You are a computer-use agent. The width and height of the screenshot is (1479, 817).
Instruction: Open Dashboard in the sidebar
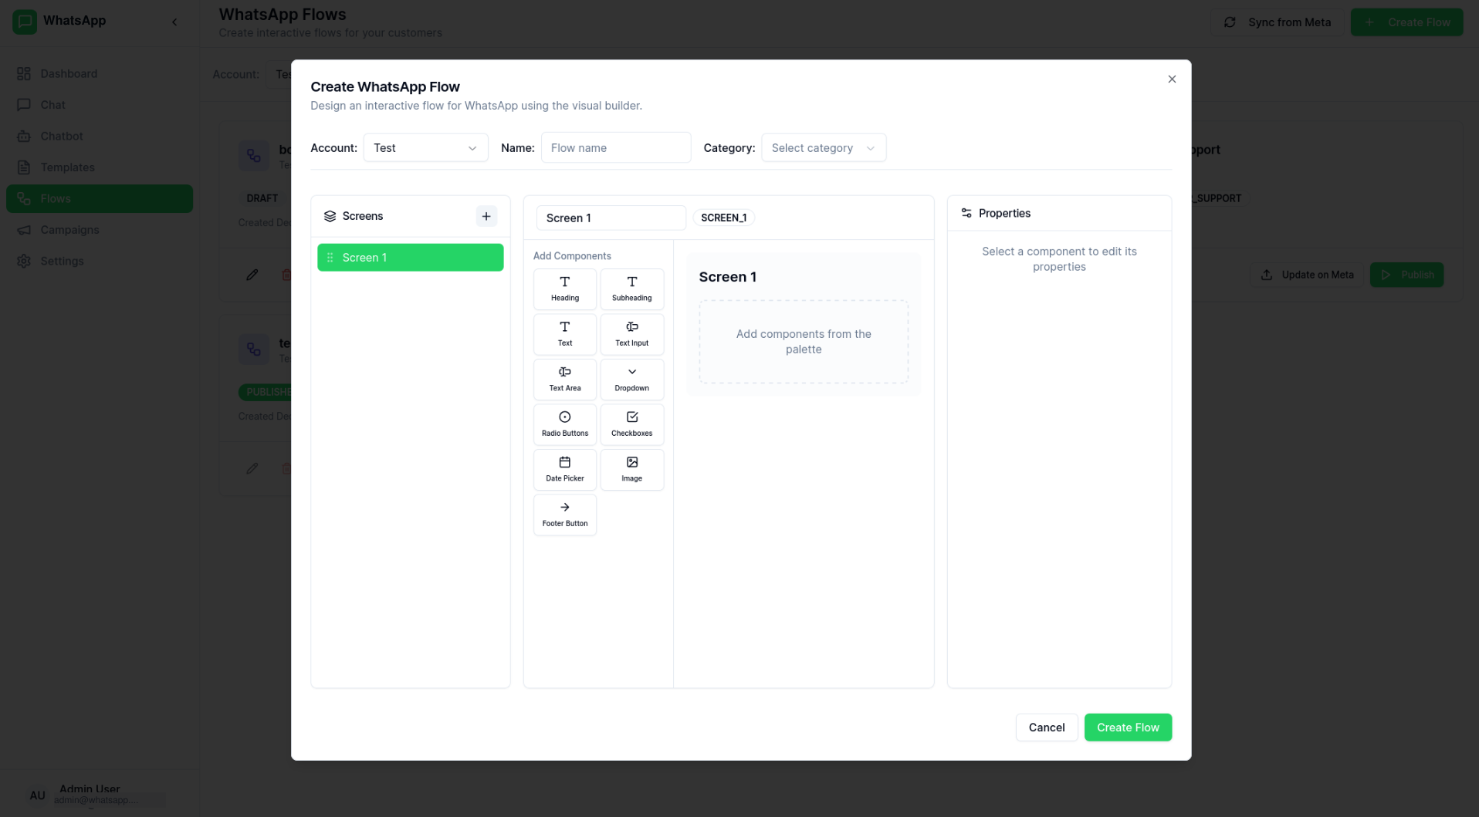(100, 73)
